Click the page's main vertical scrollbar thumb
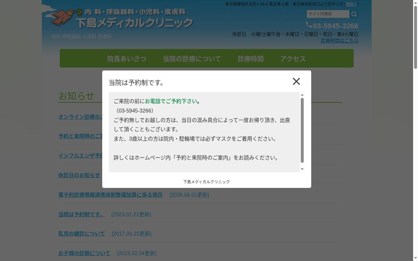418x261 pixels. coord(415,38)
